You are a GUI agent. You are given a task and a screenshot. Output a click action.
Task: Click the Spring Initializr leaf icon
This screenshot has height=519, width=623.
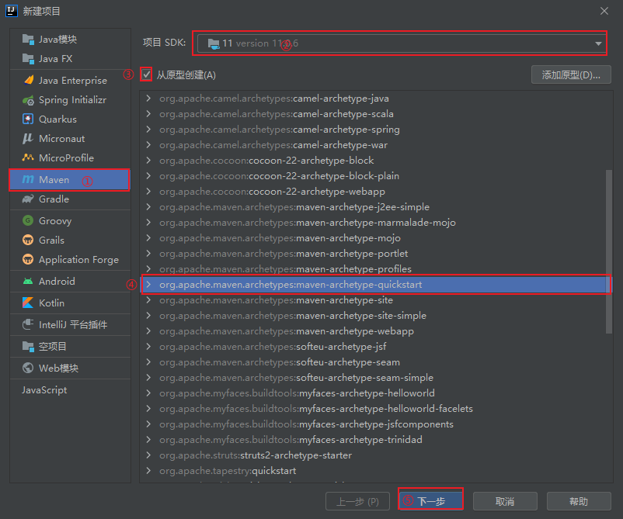click(x=28, y=100)
